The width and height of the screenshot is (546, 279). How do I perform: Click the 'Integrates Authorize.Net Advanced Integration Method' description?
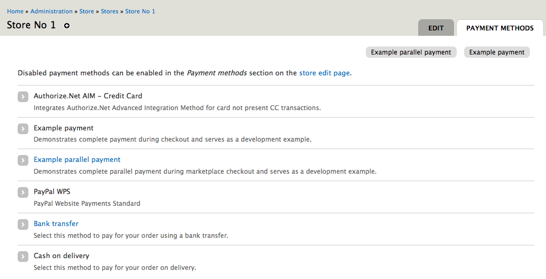pos(177,108)
